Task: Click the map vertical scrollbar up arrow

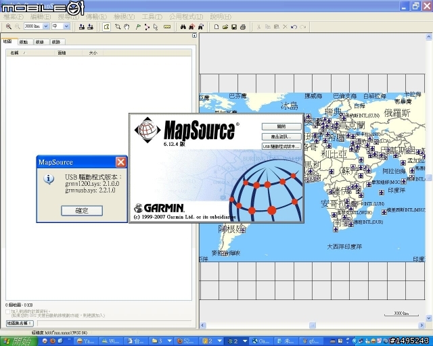Action: (428, 36)
